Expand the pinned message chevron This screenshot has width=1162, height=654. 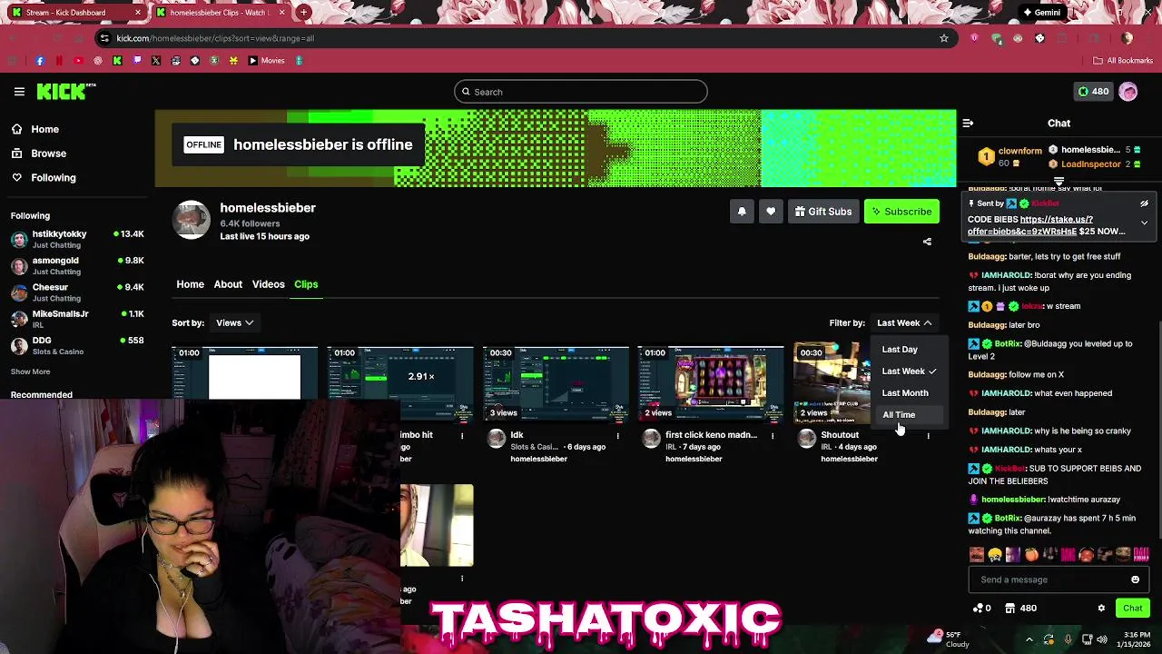click(x=1144, y=223)
